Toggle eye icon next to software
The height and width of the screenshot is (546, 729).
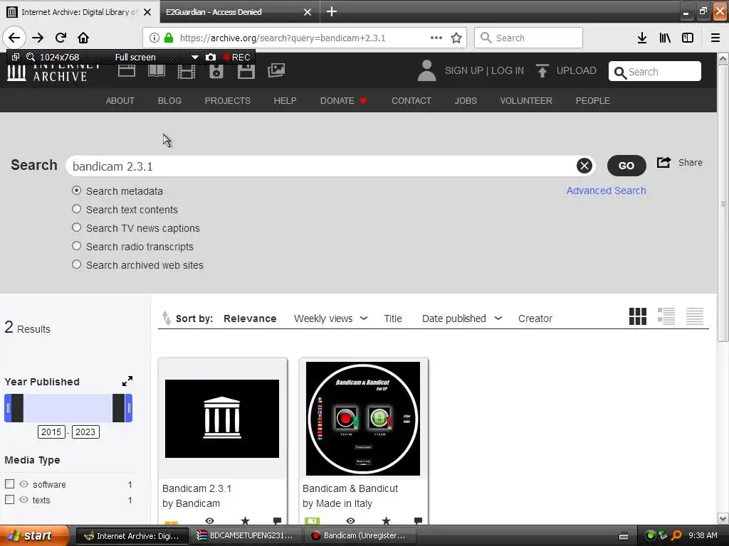click(23, 483)
